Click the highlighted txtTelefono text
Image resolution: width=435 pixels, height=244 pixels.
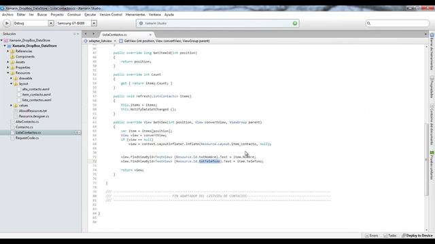click(209, 161)
